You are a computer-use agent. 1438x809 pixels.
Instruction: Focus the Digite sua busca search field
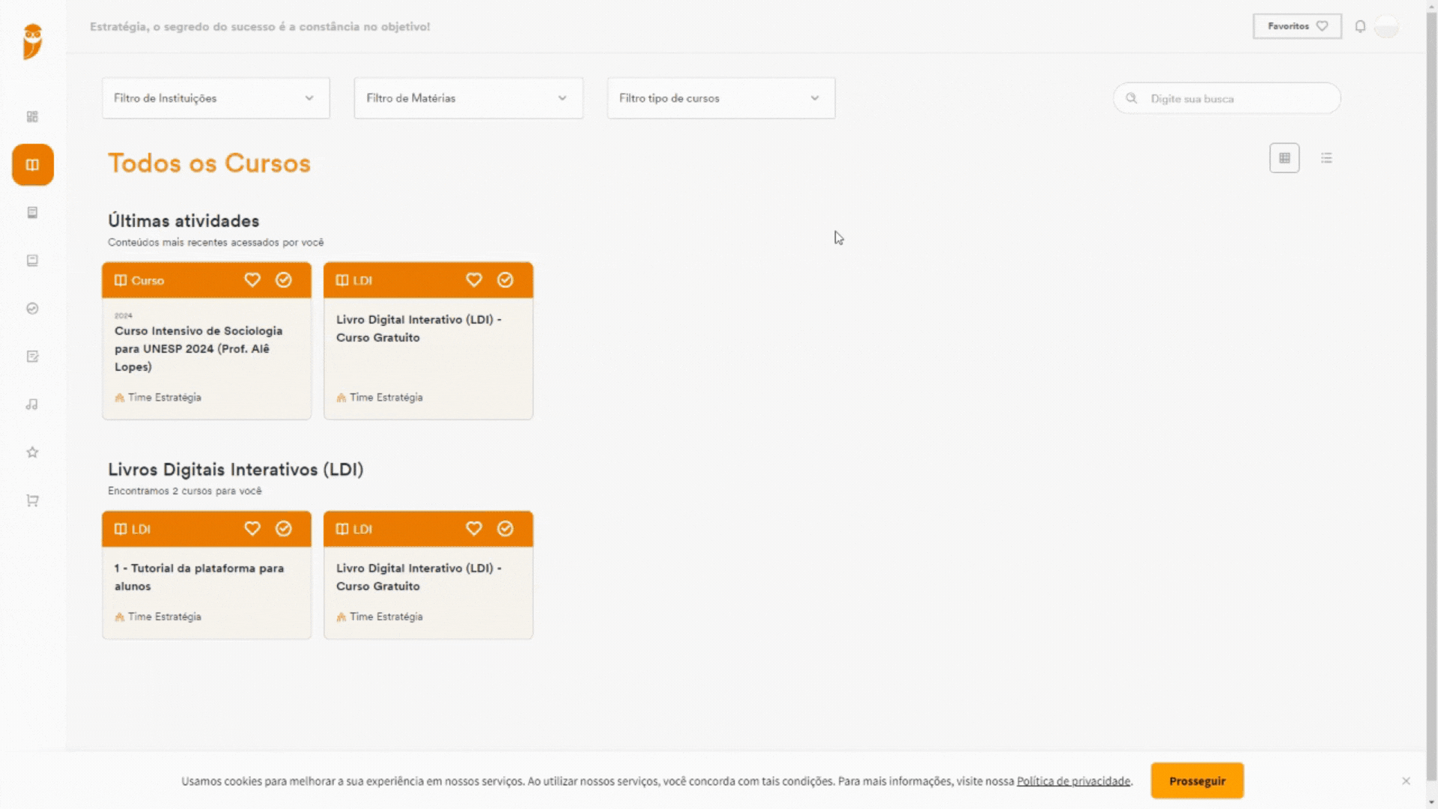1227,98
